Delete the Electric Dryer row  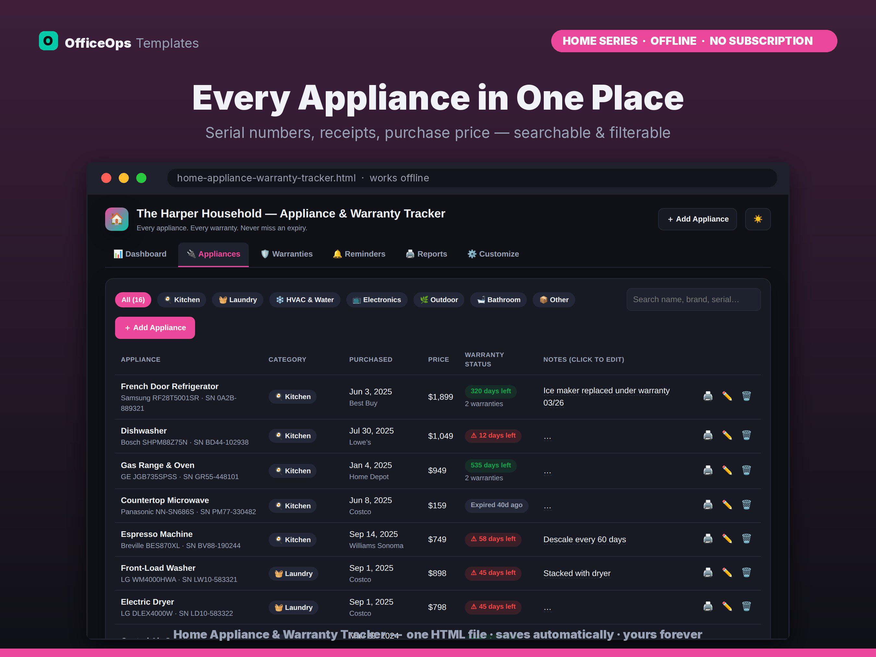tap(746, 606)
